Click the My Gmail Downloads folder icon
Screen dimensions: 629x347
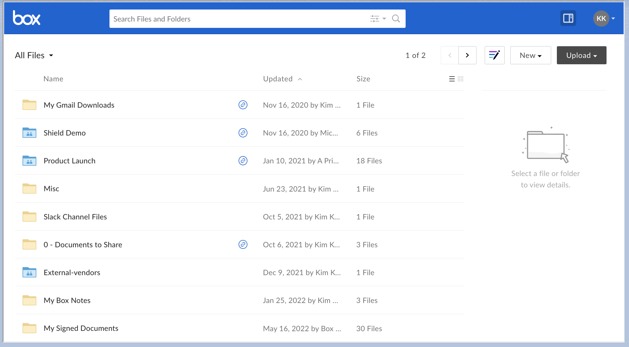(29, 105)
